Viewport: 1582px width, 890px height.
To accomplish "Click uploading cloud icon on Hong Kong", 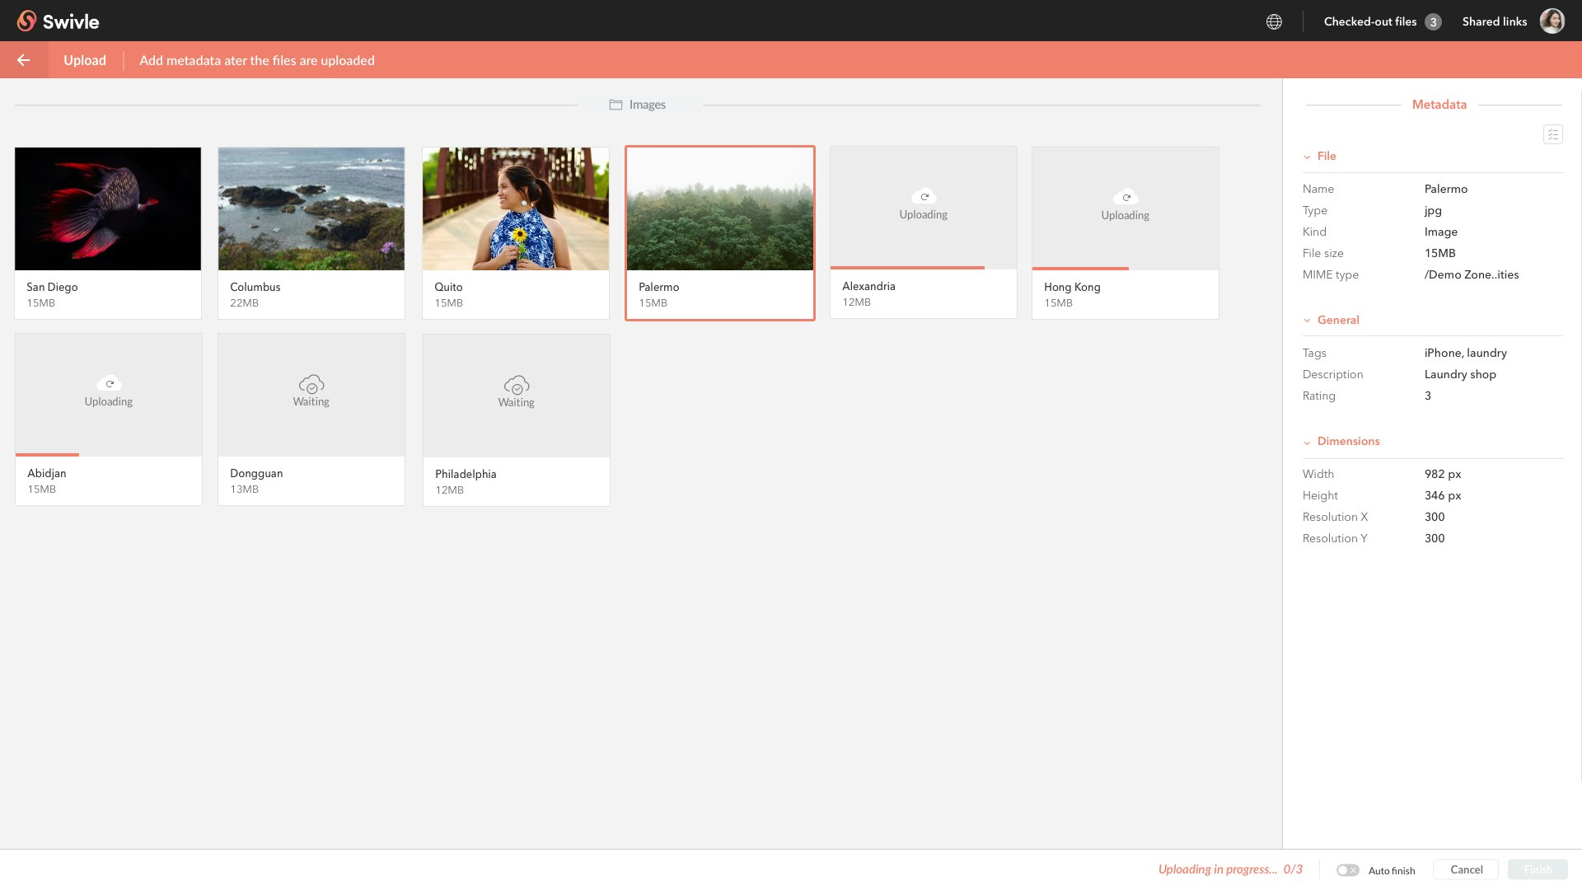I will tap(1126, 197).
